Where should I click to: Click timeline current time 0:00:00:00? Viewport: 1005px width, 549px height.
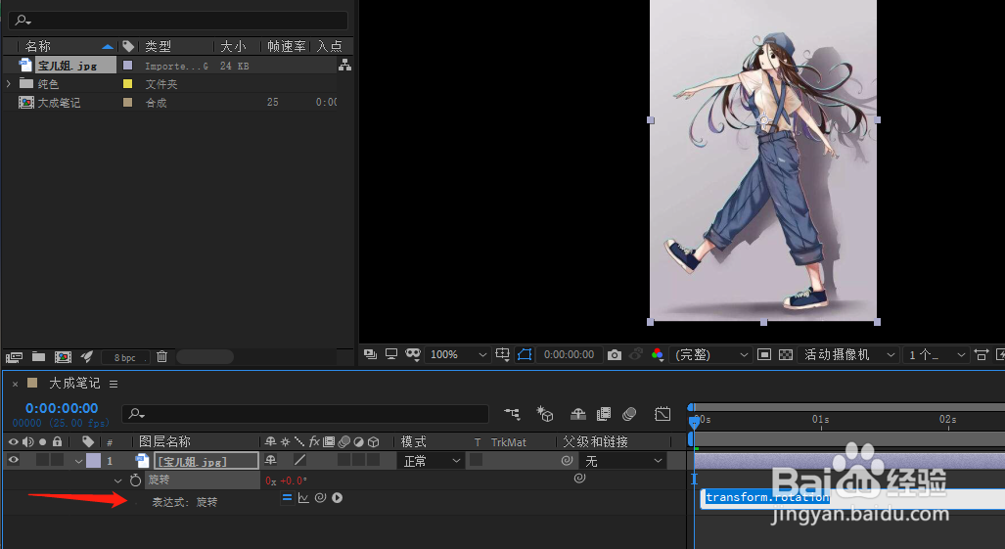62,408
